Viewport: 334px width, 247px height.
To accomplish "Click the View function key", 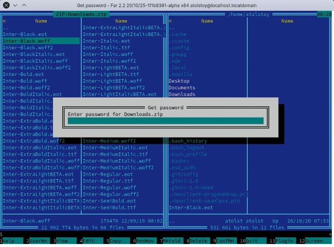I will click(64, 241).
